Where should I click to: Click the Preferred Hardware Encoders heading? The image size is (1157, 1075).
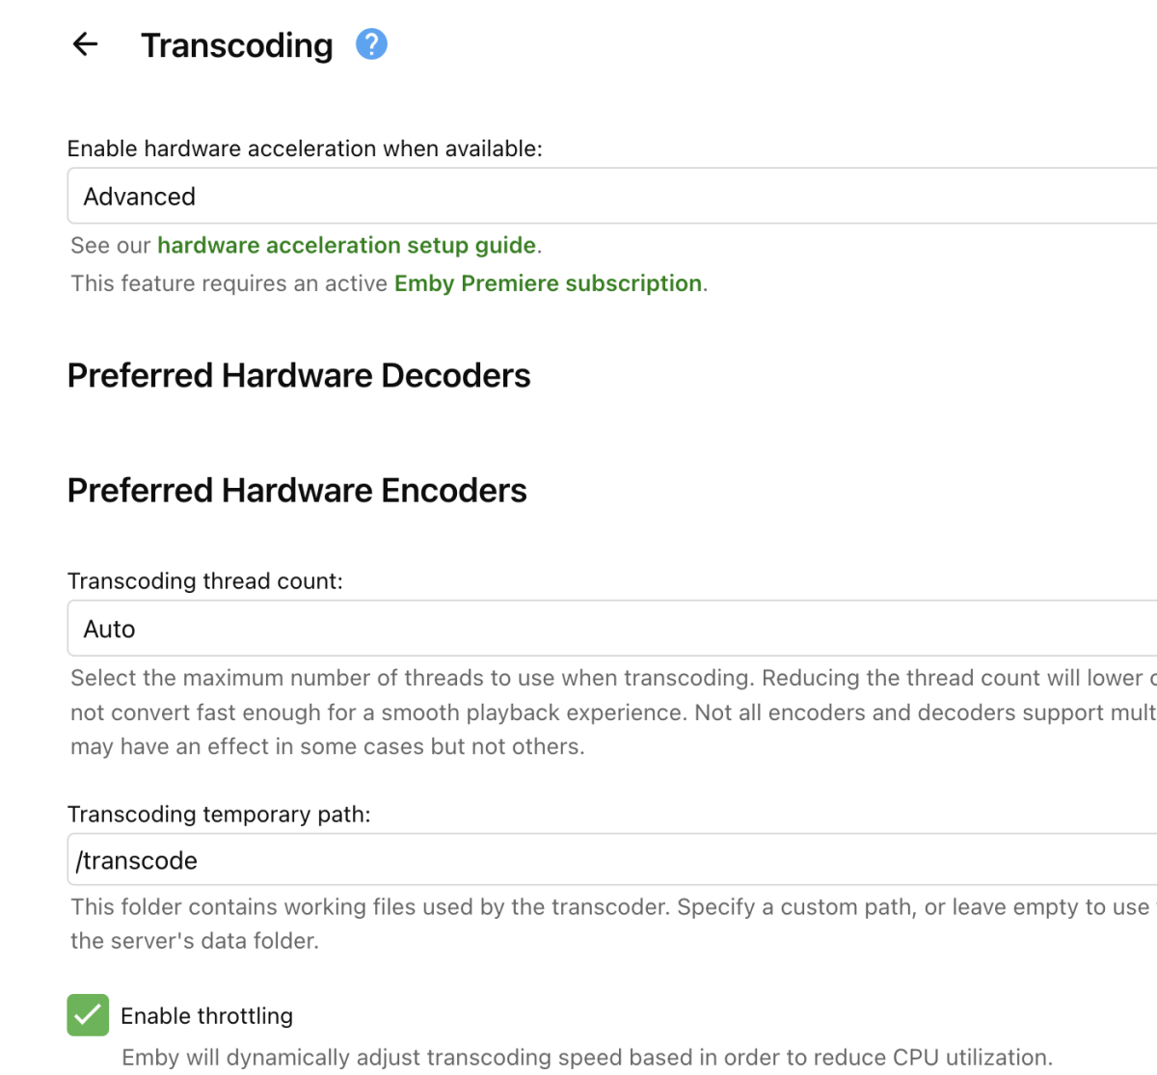[296, 490]
